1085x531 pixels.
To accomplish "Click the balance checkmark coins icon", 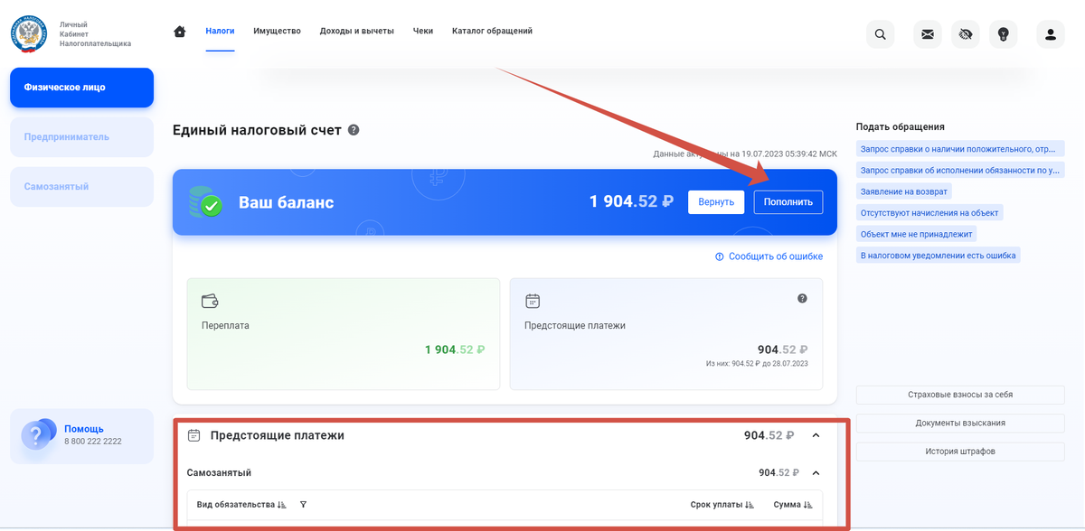I will pyautogui.click(x=205, y=202).
